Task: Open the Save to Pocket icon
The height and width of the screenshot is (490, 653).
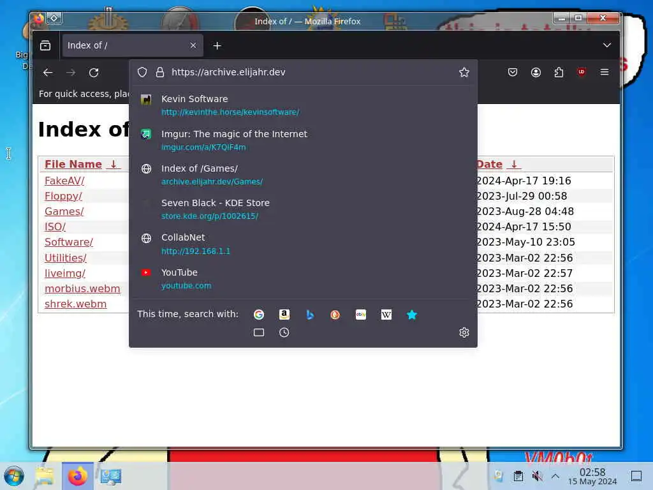Action: point(513,73)
